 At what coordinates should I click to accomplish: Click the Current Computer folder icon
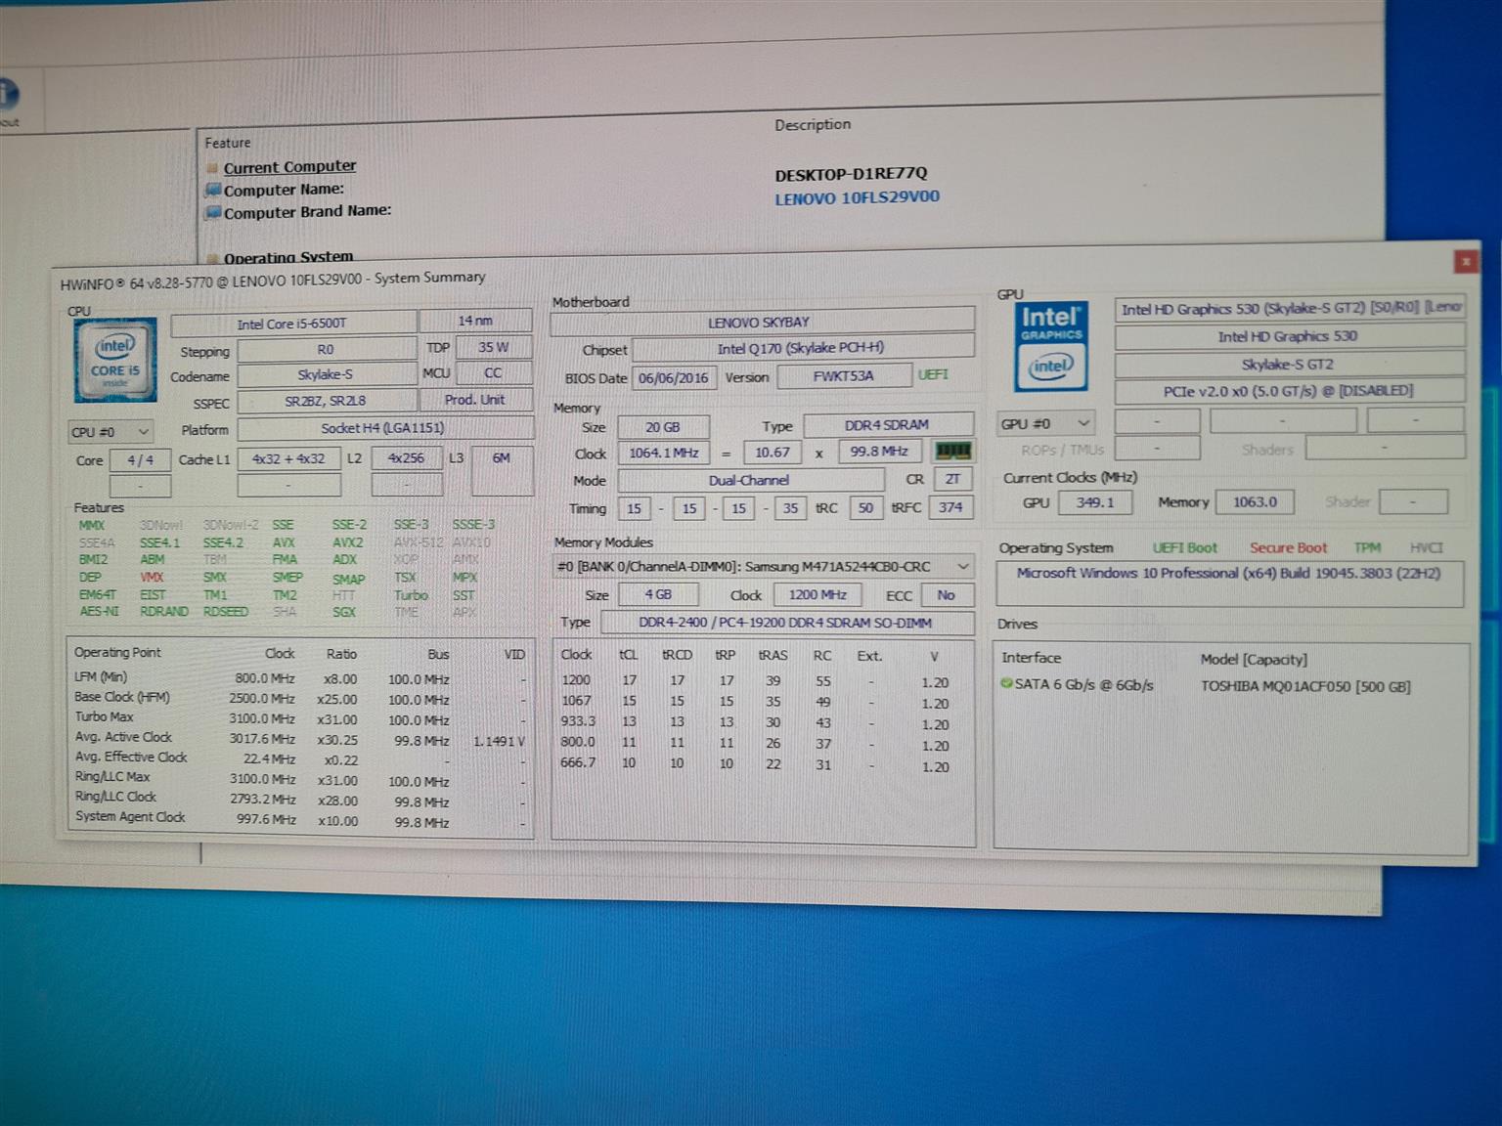coord(212,168)
